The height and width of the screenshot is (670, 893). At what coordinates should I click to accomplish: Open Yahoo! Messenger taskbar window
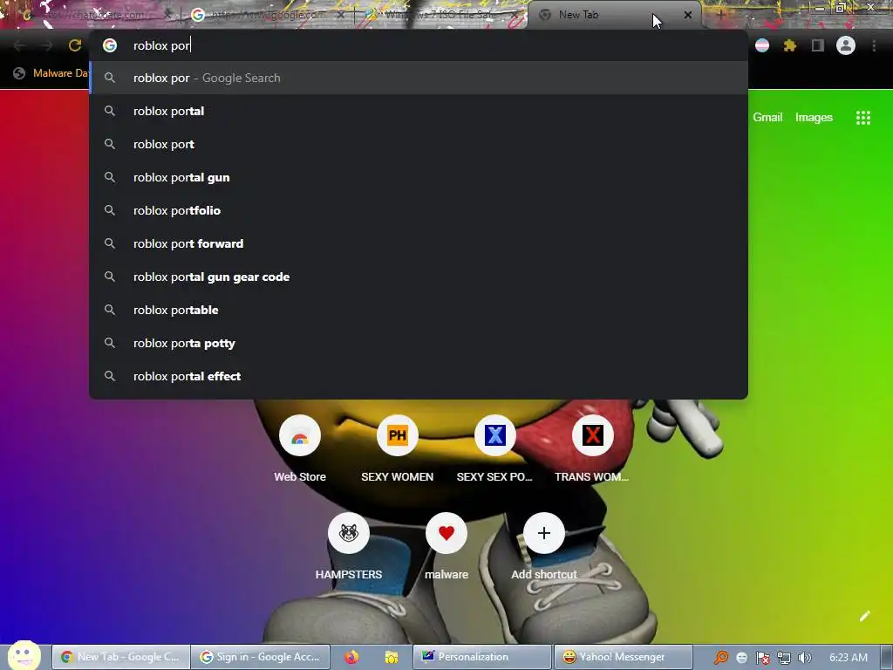coord(623,657)
